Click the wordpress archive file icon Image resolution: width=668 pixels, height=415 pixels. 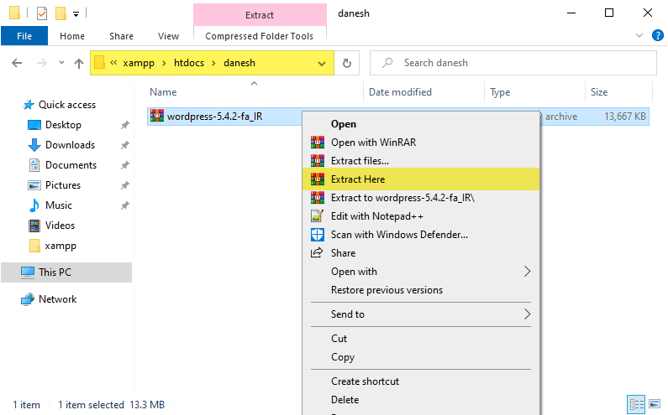pos(157,116)
